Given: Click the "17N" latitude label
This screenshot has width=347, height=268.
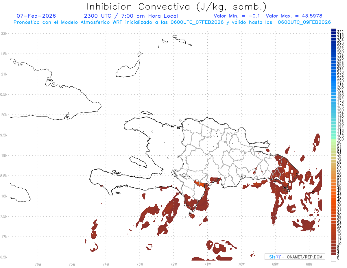Looking at the screenshot, I should click(4, 236).
